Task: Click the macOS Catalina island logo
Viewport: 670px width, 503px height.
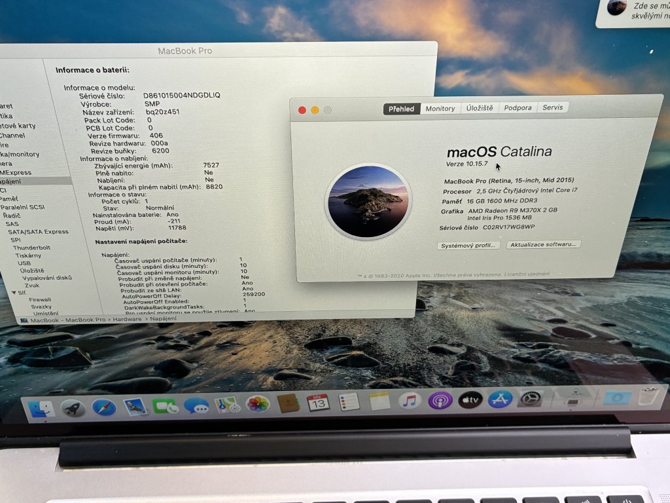Action: click(x=368, y=202)
